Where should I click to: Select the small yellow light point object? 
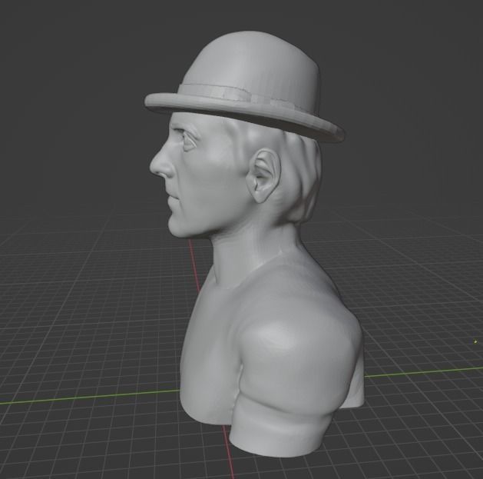point(475,341)
